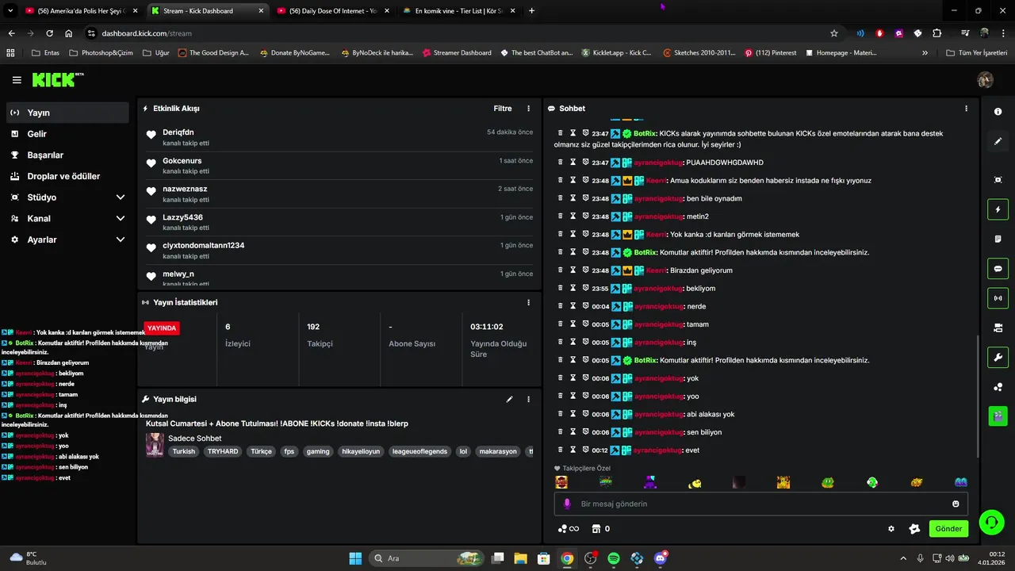The height and width of the screenshot is (571, 1015).
Task: Click the TRYHARD stream tag
Action: pyautogui.click(x=223, y=451)
